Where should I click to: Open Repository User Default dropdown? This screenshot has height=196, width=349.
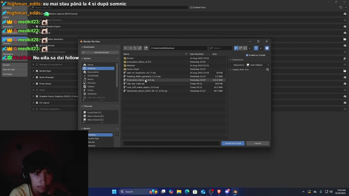coord(258,65)
